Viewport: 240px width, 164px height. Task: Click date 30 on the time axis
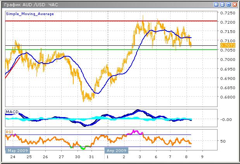coord(78,157)
